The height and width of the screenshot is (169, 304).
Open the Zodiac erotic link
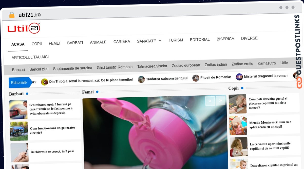[x=242, y=64]
